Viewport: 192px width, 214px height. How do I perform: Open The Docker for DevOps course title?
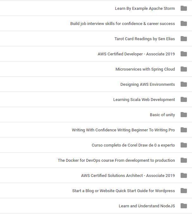[116, 160]
